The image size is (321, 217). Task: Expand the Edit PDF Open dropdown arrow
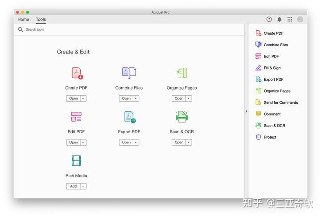pyautogui.click(x=83, y=142)
